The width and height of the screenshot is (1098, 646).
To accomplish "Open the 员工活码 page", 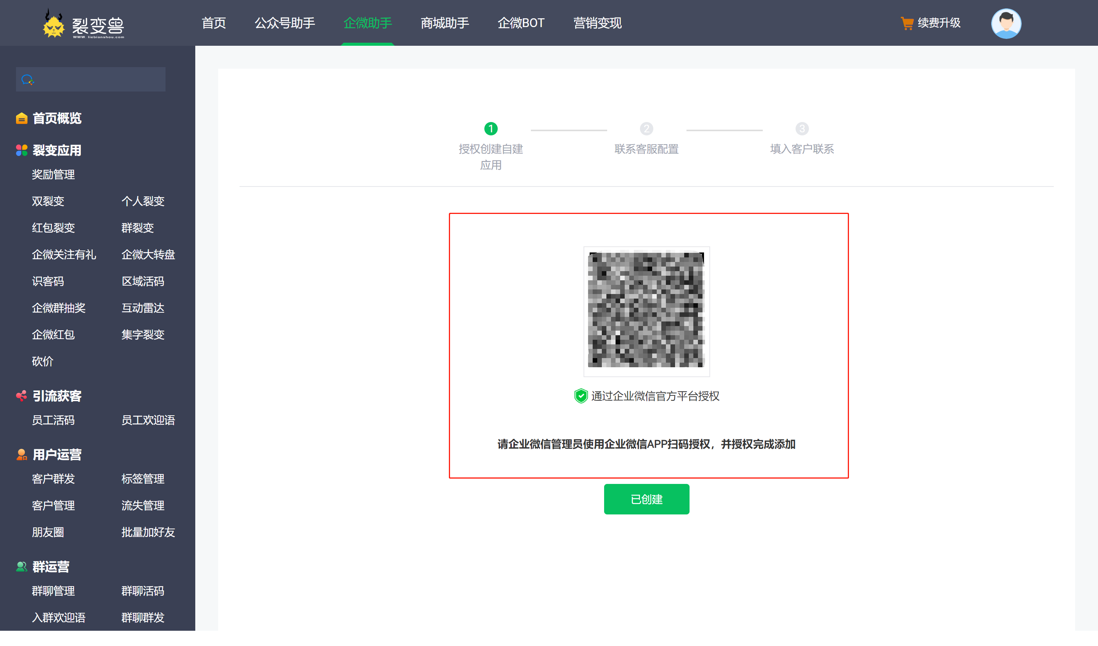I will pos(53,420).
